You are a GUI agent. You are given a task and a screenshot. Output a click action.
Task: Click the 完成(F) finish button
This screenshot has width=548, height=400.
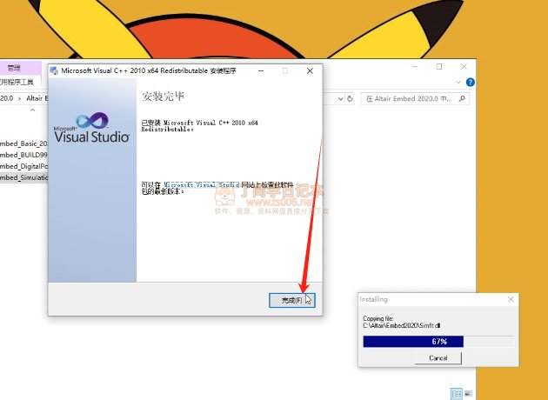pyautogui.click(x=291, y=301)
